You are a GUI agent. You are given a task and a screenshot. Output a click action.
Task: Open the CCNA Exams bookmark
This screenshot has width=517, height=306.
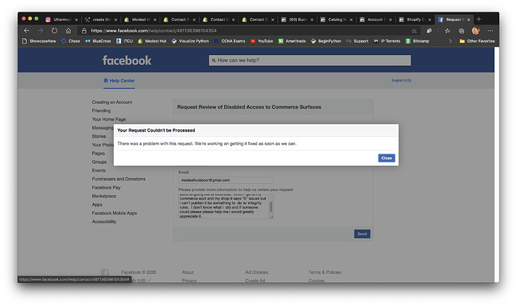[x=229, y=41]
